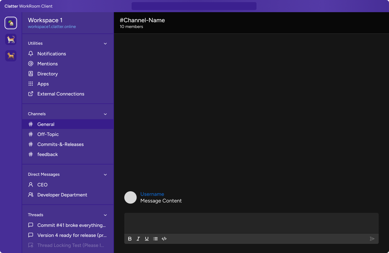Open the thread 'Commit #41 broke everything'
The height and width of the screenshot is (253, 389).
point(72,225)
